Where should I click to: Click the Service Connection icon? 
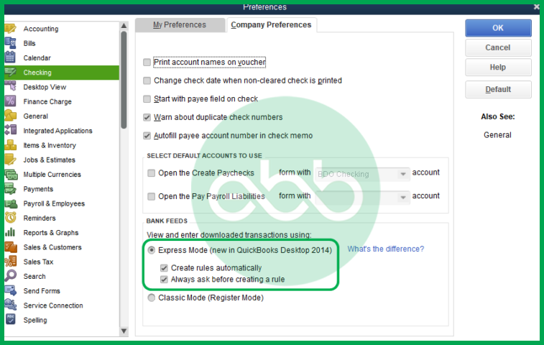point(10,305)
